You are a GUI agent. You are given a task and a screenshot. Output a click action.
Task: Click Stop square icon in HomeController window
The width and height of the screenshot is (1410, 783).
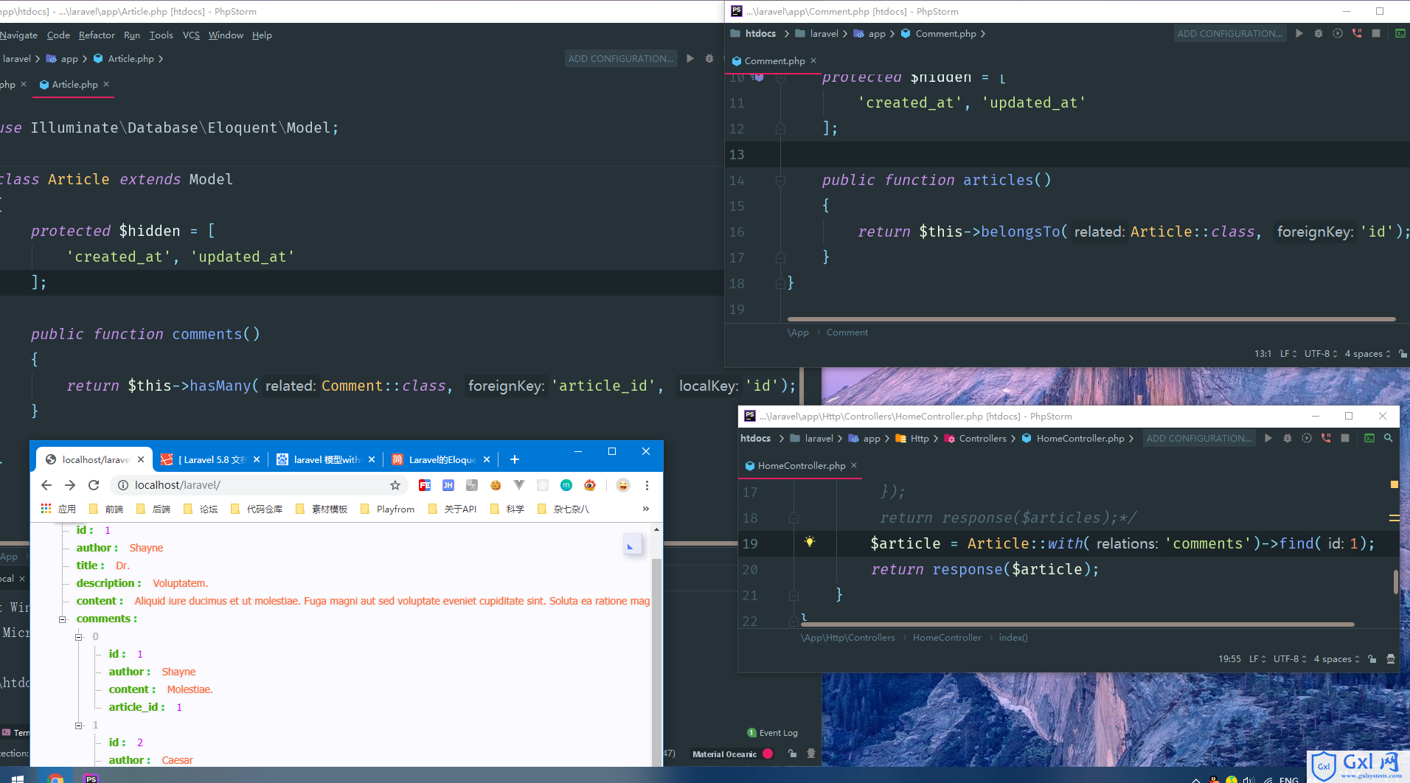click(1344, 438)
